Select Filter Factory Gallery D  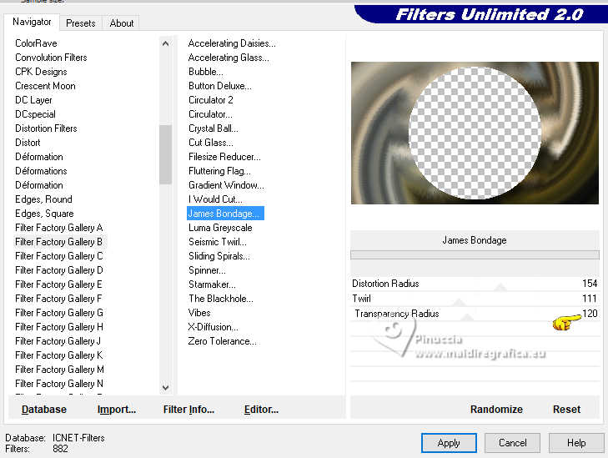click(x=59, y=270)
